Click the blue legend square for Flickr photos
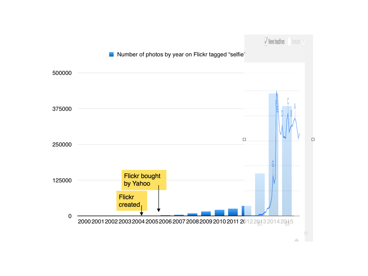This screenshot has width=368, height=276. coord(111,55)
